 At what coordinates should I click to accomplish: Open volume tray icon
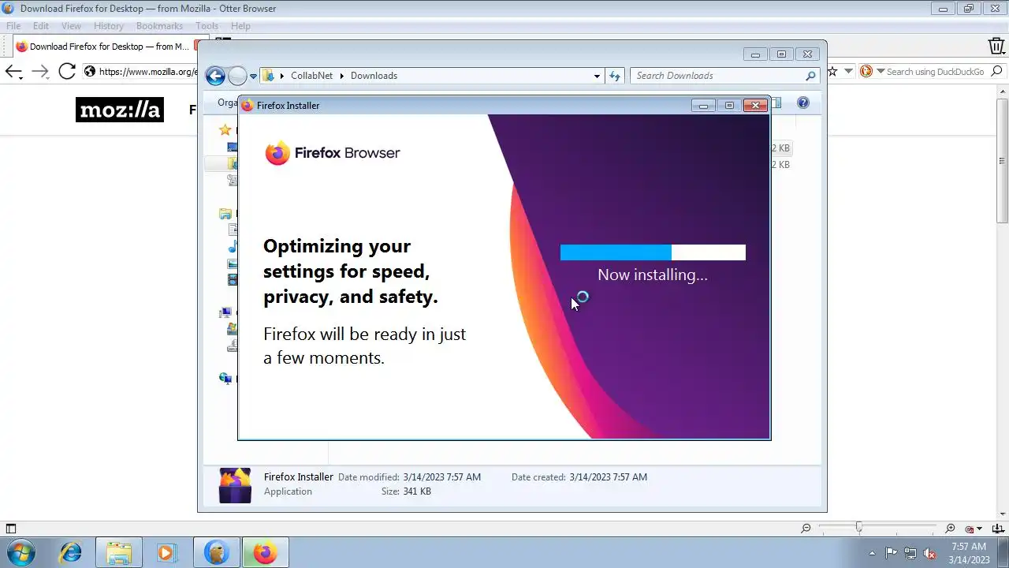[930, 553]
